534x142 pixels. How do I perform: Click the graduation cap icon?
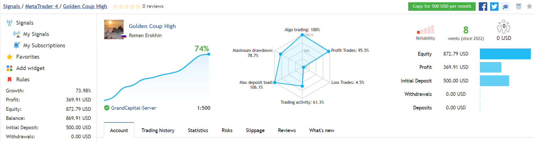(506, 7)
